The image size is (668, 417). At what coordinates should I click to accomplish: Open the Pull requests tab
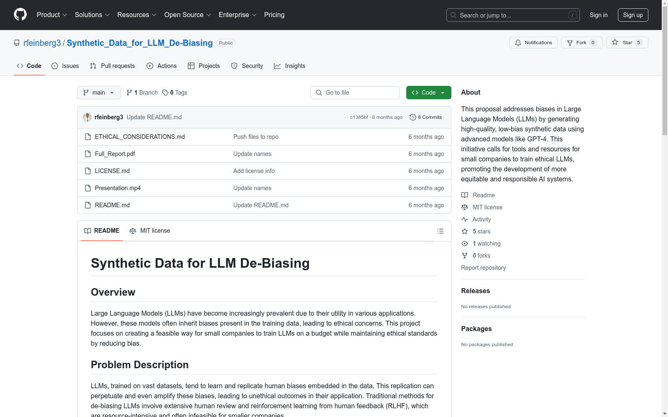112,66
